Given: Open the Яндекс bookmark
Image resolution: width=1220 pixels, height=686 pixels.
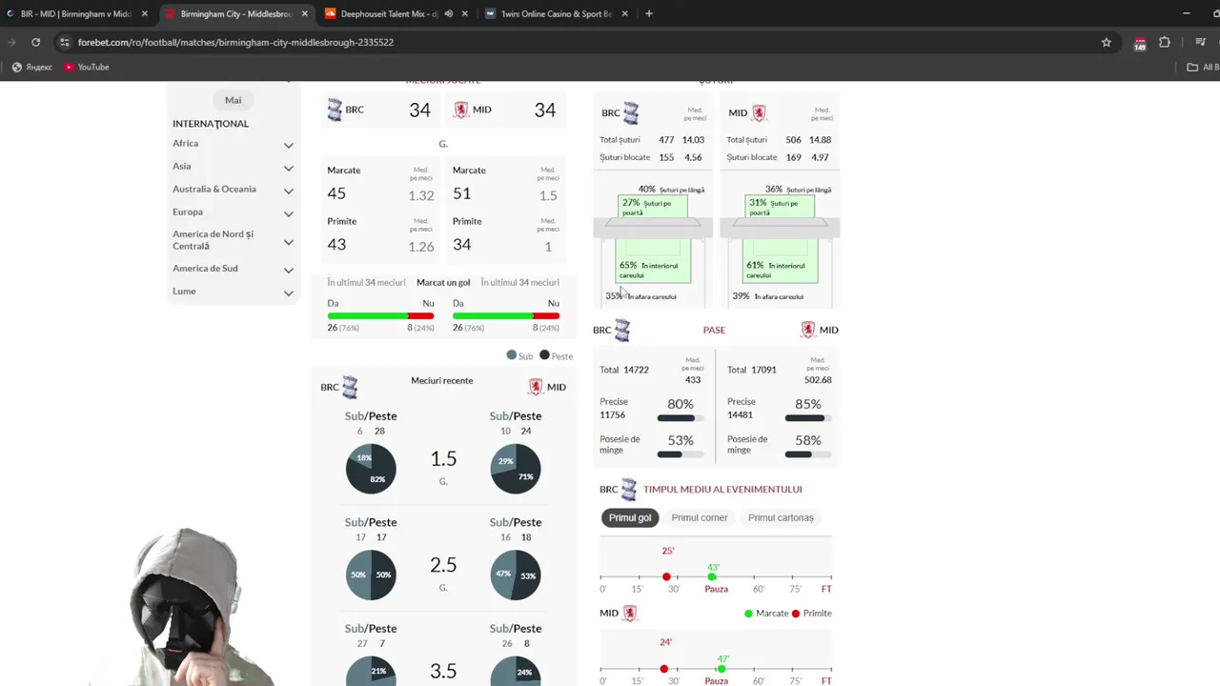Looking at the screenshot, I should [32, 67].
